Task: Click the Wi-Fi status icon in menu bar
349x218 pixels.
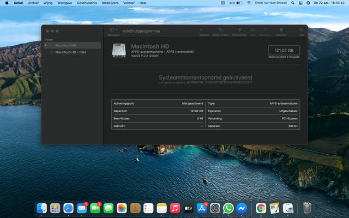Action: (x=249, y=3)
